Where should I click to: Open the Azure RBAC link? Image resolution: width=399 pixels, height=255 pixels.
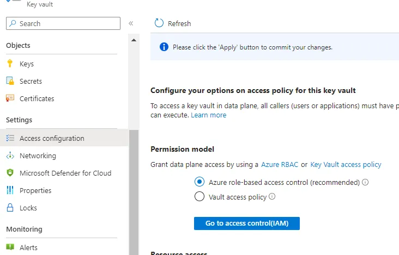(279, 164)
